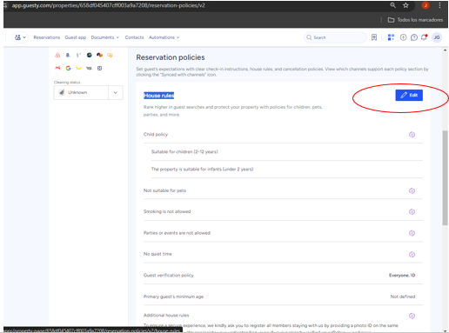Open the blue apps grid icon
This screenshot has width=449, height=333.
click(391, 37)
